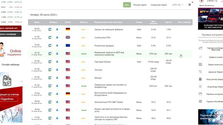223x125 pixels.
Task: Click EU flag in retail sales row
Action: pos(68,45)
